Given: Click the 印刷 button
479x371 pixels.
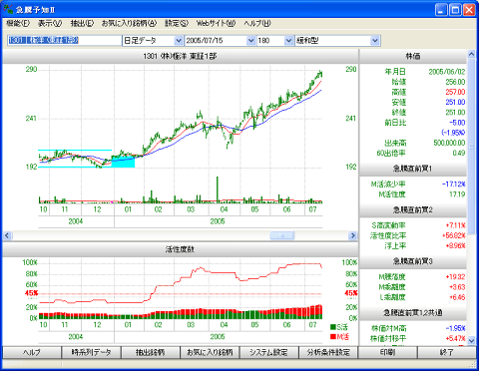Looking at the screenshot, I should [387, 352].
